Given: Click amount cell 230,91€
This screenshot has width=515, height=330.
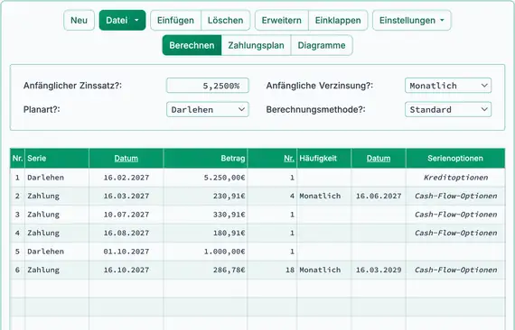Looking at the screenshot, I should click(206, 196).
